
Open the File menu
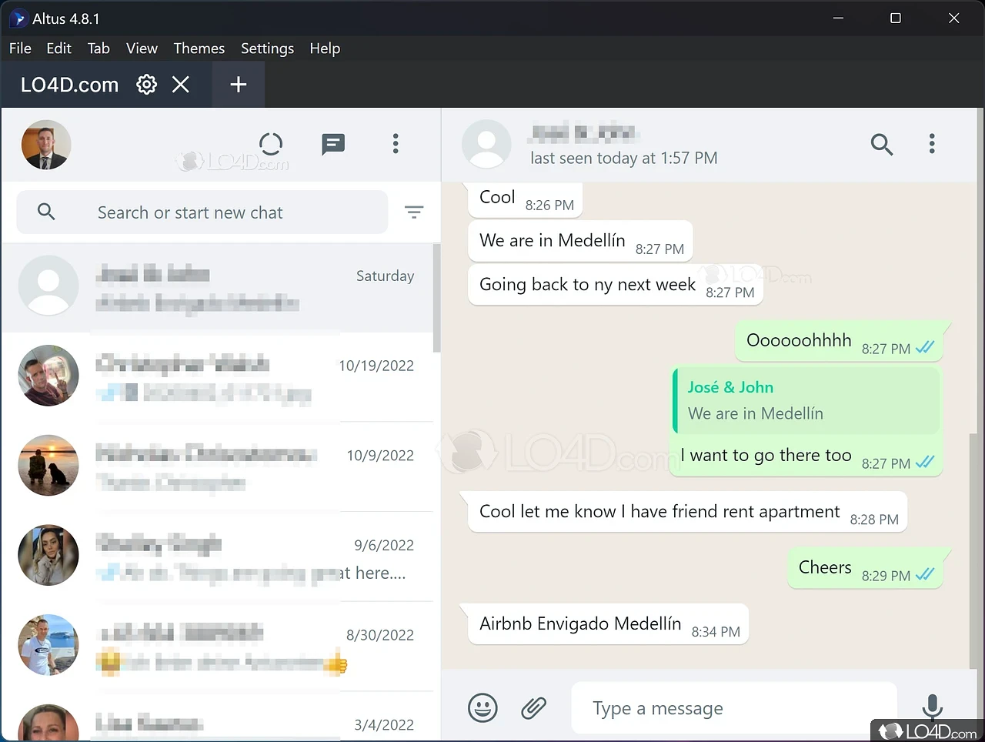tap(20, 48)
